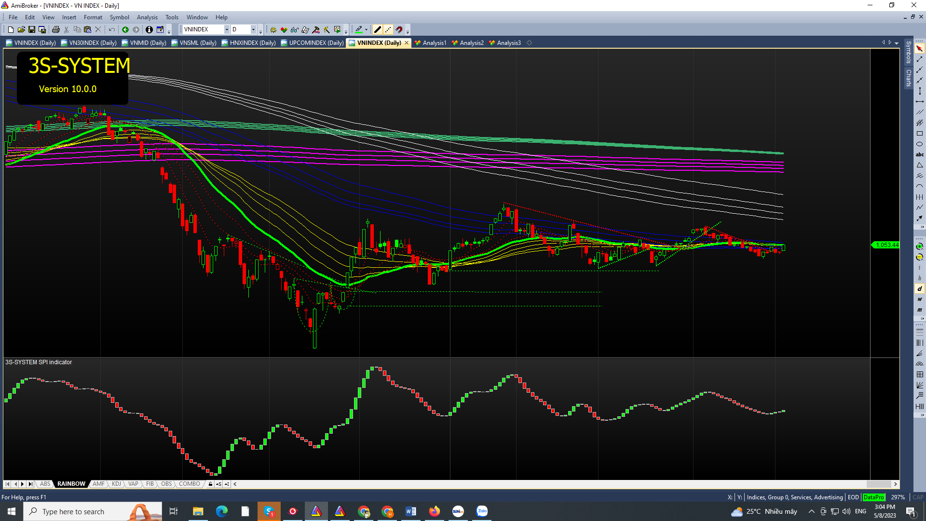Screen dimensions: 926x521
Task: Toggle the thick line style button
Action: tap(378, 30)
